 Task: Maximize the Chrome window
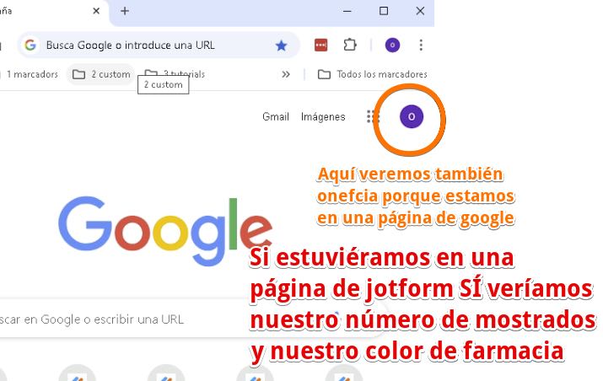pyautogui.click(x=384, y=11)
